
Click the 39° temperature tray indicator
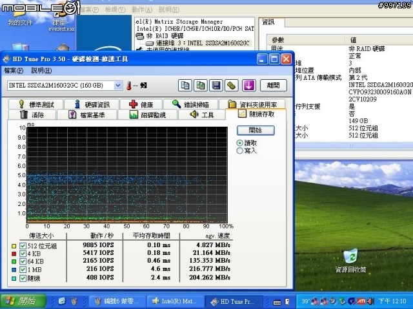tap(305, 301)
